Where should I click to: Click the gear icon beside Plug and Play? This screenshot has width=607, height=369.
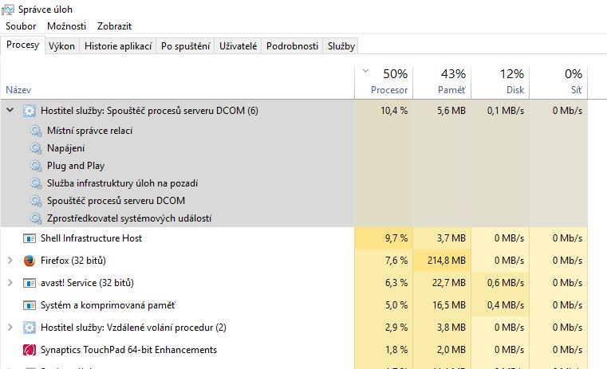click(x=35, y=166)
